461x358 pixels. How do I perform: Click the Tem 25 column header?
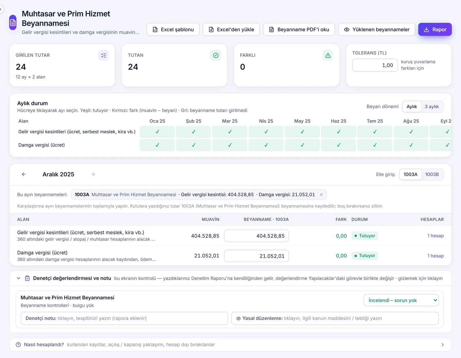(375, 121)
